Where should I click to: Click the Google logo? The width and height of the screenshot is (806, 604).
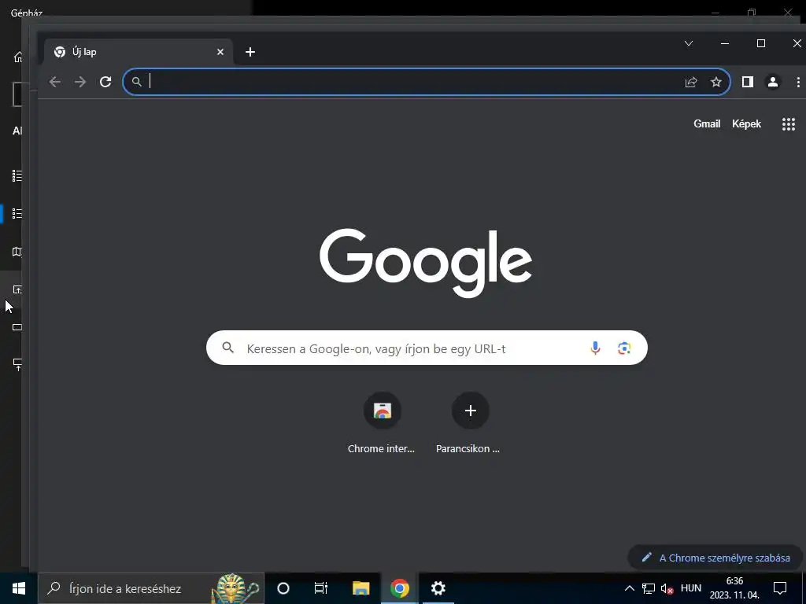tap(426, 262)
